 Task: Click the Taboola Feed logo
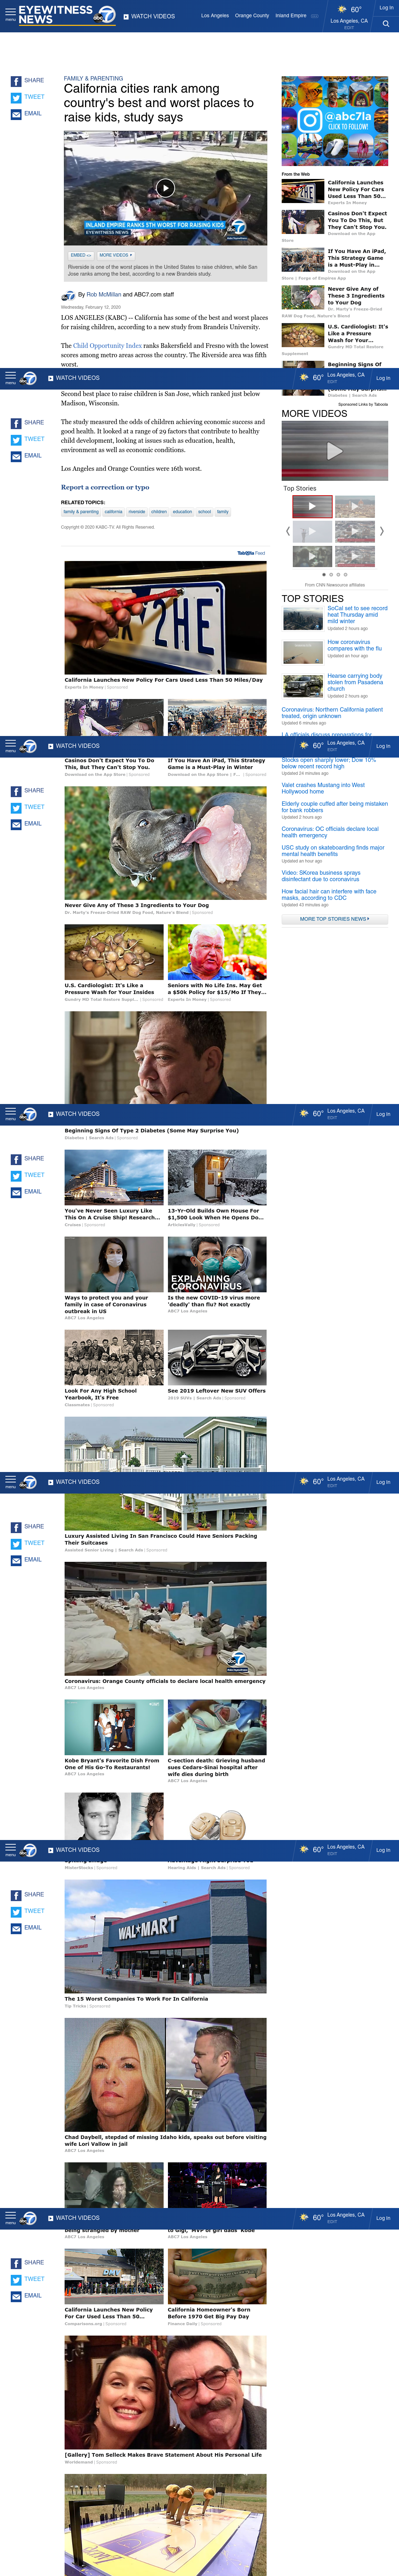click(x=252, y=553)
